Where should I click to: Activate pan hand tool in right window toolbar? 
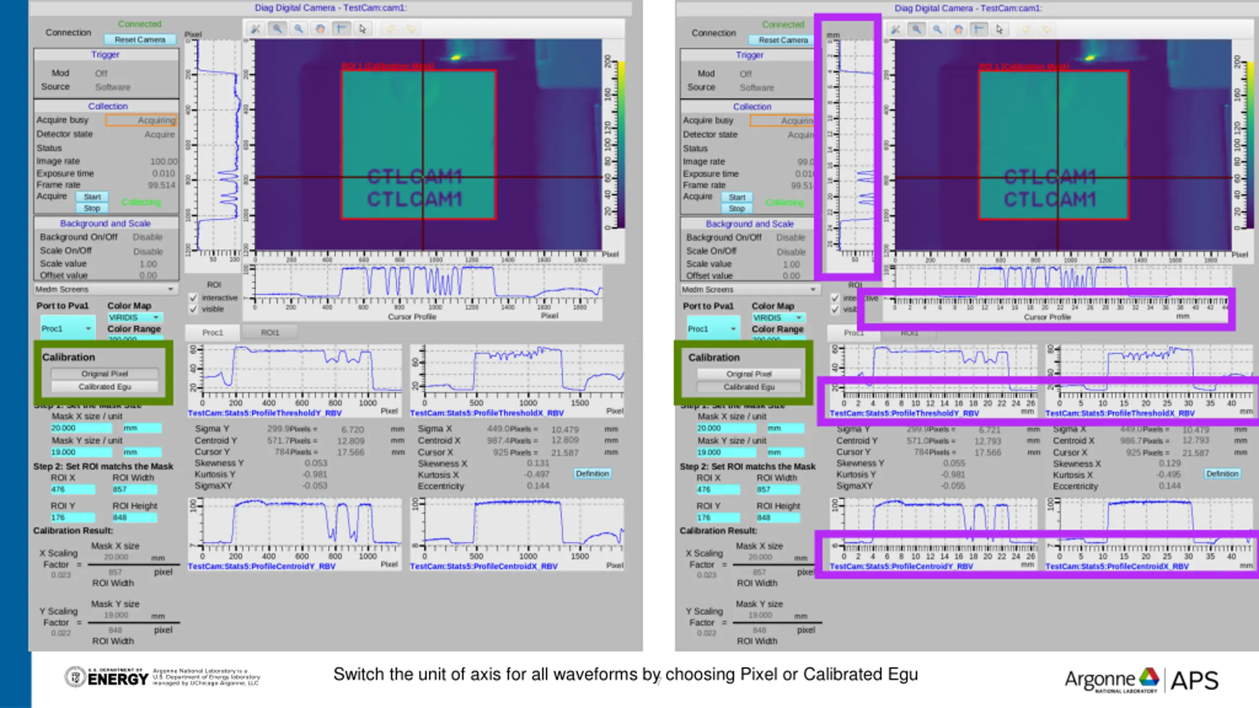[x=959, y=29]
